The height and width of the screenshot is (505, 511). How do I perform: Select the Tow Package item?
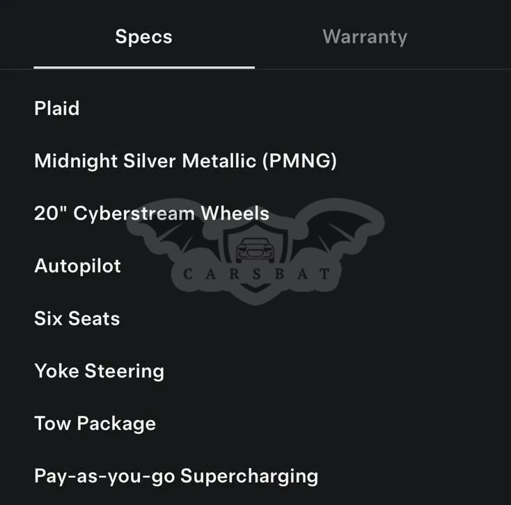point(95,424)
